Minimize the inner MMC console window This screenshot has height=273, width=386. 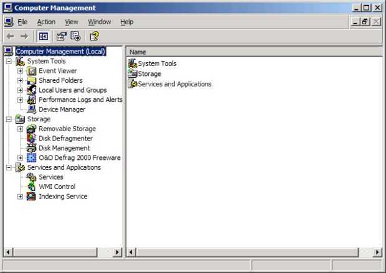[x=355, y=22]
